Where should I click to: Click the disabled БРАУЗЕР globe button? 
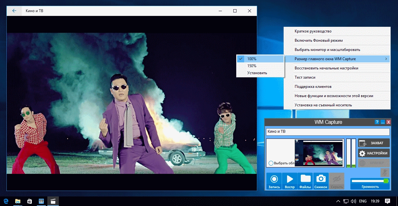pos(374,163)
